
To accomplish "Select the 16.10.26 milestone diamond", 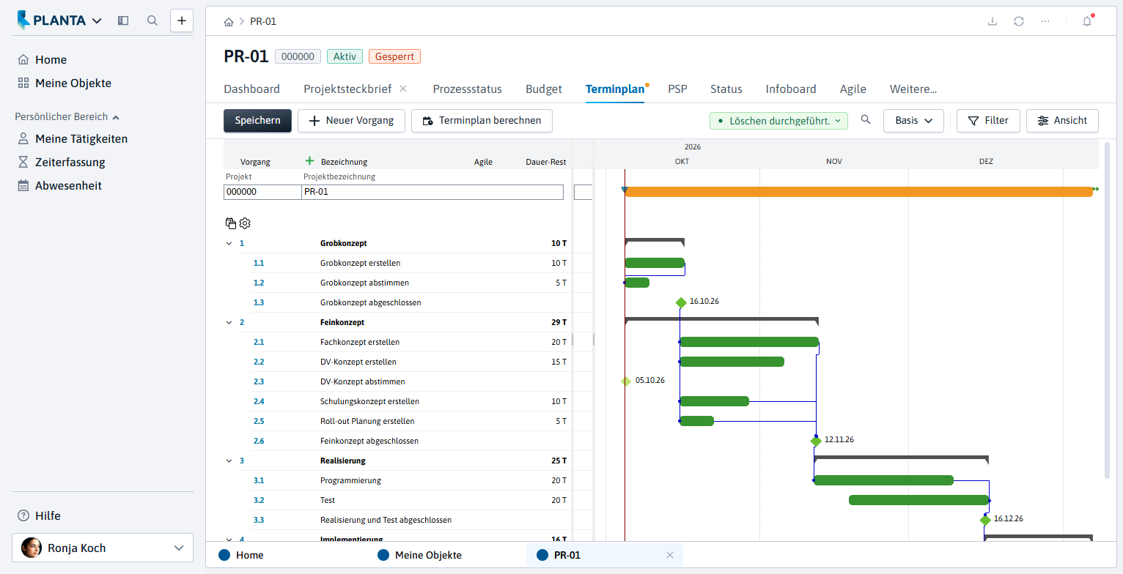I will click(681, 302).
